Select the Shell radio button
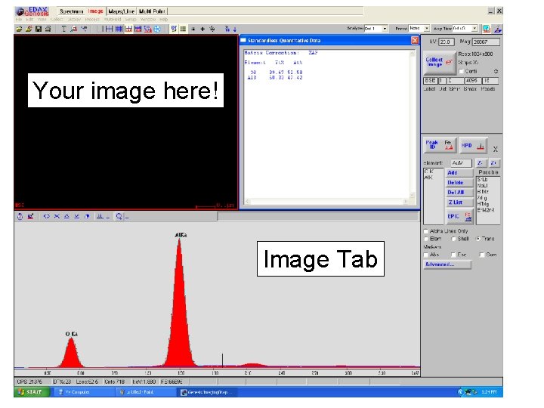 click(453, 239)
